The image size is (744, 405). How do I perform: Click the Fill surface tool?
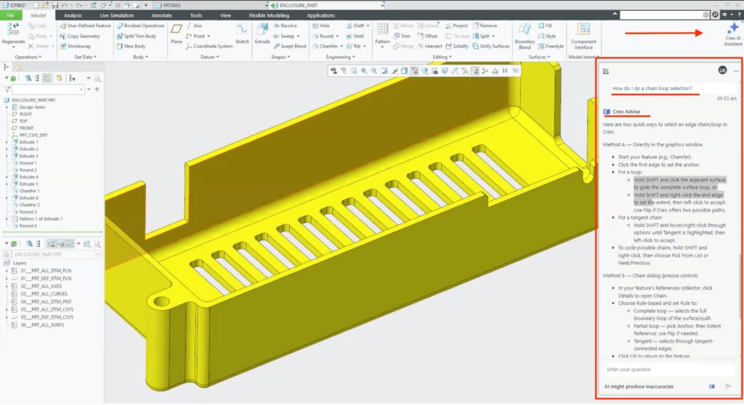[545, 25]
